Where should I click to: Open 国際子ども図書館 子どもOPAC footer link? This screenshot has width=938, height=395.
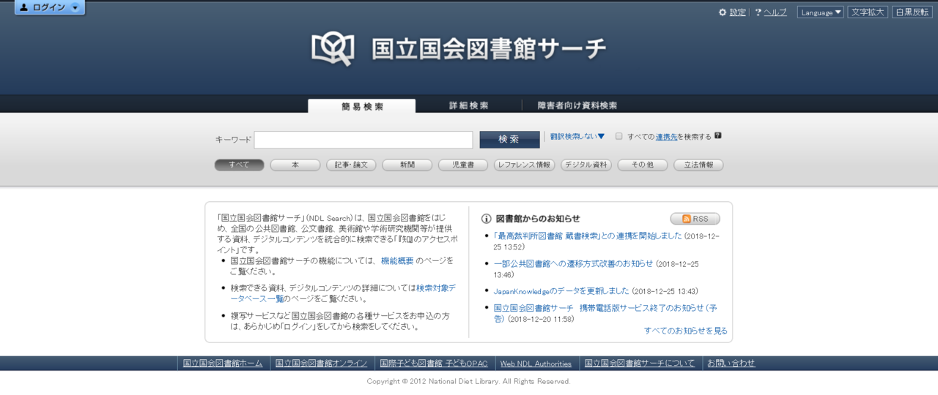(434, 364)
